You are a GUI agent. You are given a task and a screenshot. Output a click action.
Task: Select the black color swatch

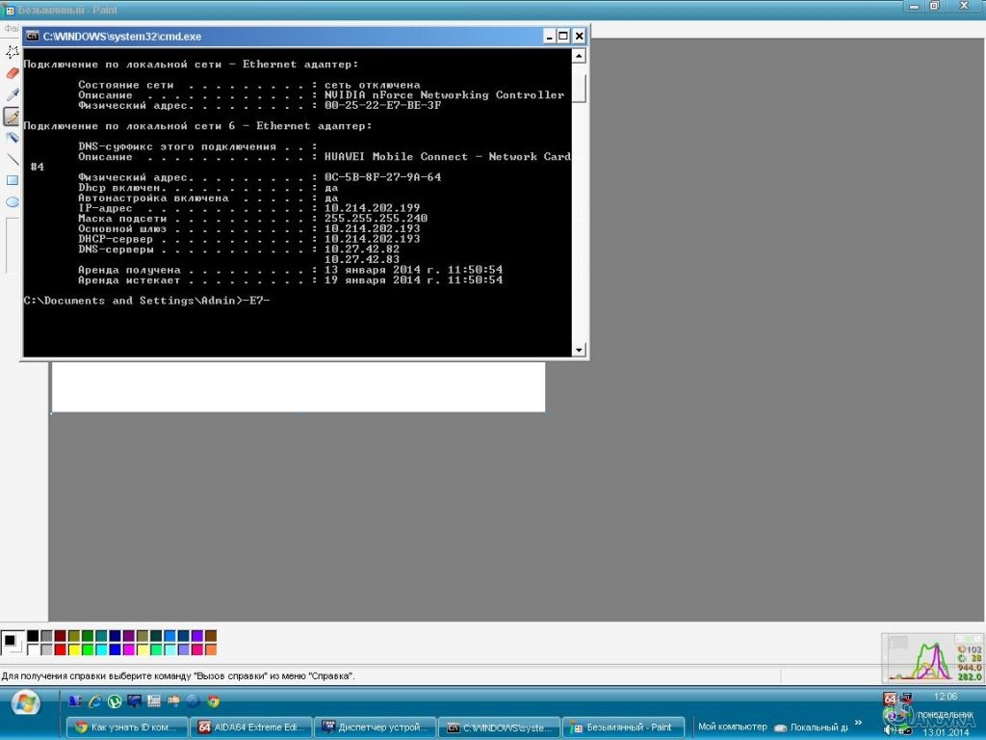click(33, 636)
